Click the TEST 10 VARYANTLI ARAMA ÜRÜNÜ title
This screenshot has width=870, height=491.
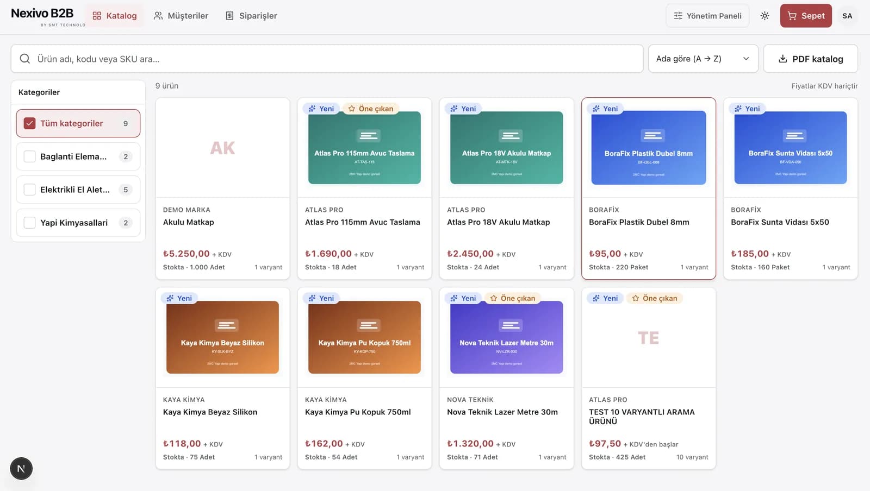pyautogui.click(x=642, y=417)
